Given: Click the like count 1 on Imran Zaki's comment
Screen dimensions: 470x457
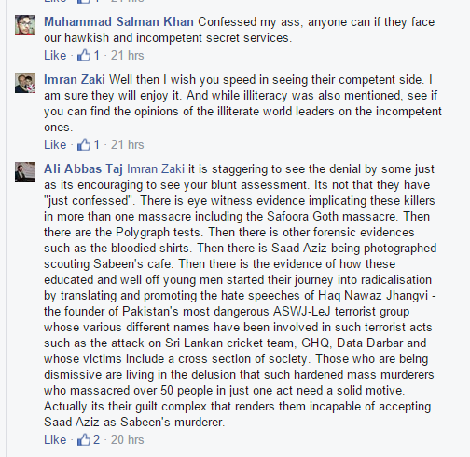Looking at the screenshot, I should (97, 144).
